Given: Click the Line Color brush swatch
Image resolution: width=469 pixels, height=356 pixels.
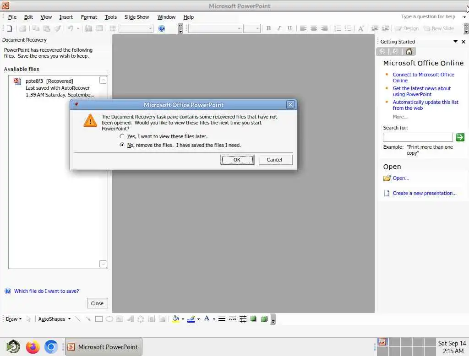Looking at the screenshot, I should click(191, 319).
